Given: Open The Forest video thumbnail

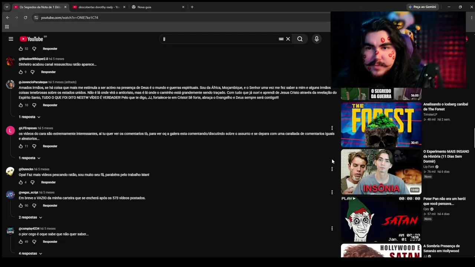Looking at the screenshot, I should pyautogui.click(x=381, y=125).
